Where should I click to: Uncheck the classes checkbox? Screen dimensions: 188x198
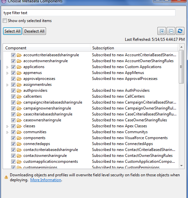click(x=13, y=126)
